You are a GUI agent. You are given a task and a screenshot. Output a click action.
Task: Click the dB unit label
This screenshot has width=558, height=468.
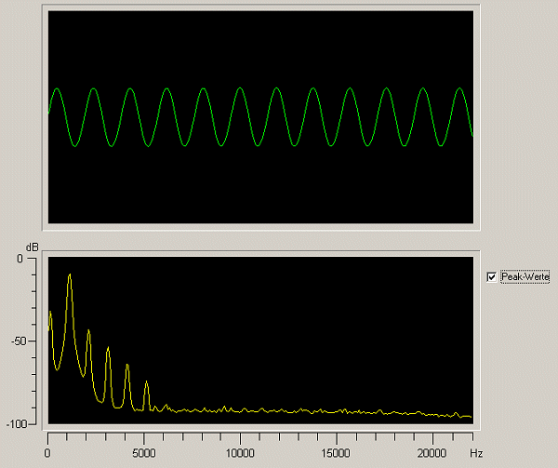coord(31,246)
